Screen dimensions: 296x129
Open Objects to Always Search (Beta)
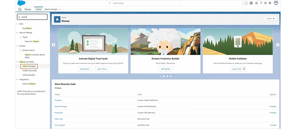coord(35,56)
